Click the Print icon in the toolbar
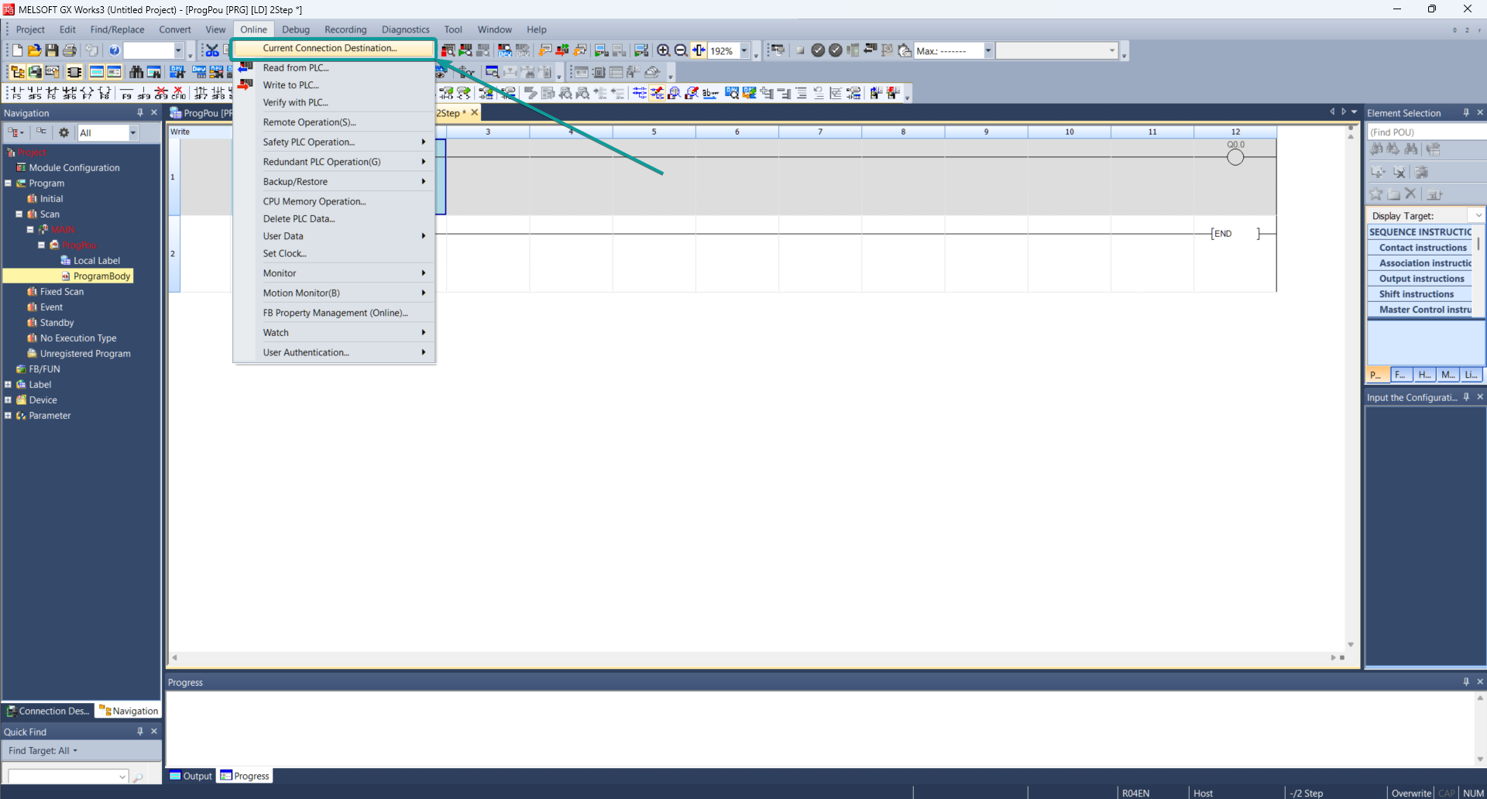The image size is (1487, 799). pos(70,50)
